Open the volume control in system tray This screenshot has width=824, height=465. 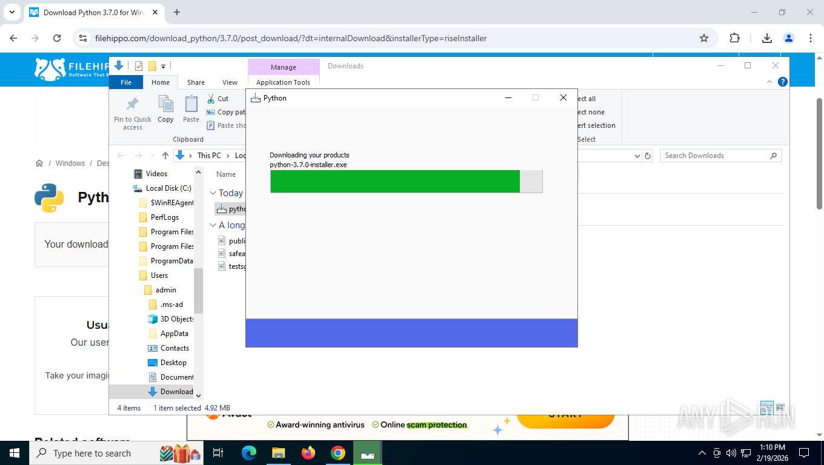(731, 453)
